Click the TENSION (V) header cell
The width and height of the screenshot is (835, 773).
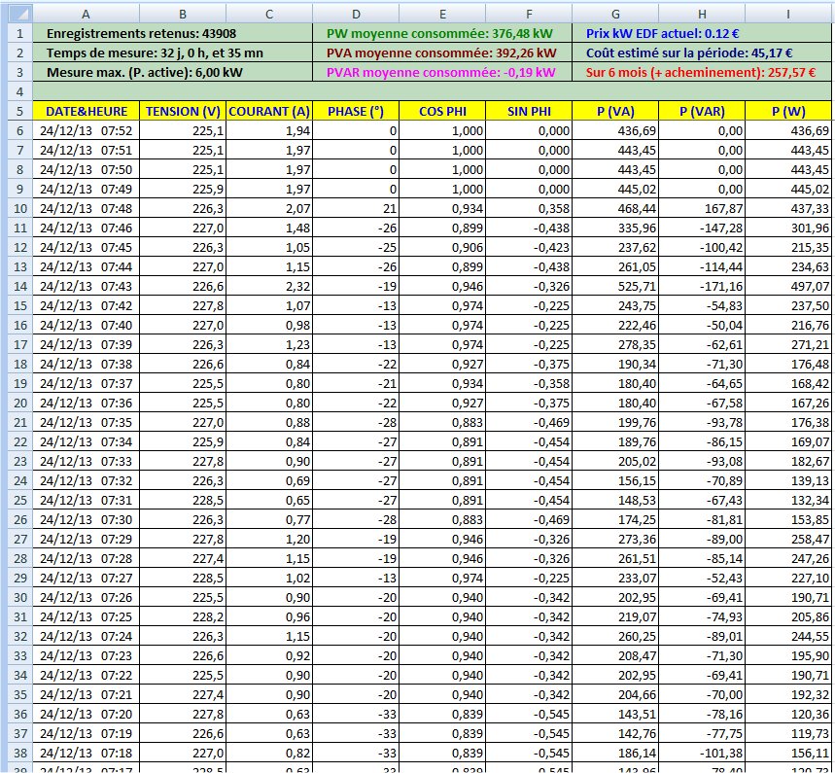tap(183, 112)
